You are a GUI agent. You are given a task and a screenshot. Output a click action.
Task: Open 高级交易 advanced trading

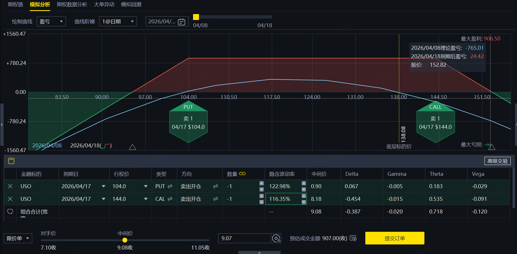[497, 161]
